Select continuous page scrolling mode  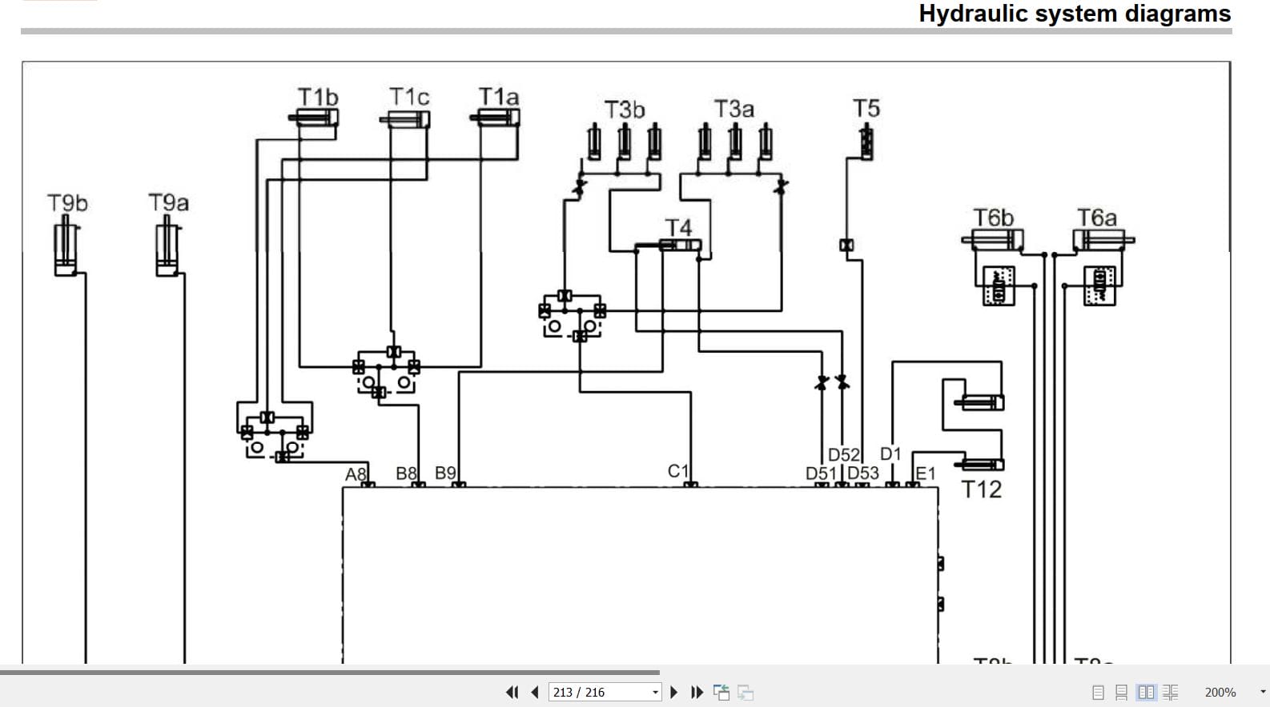point(1122,693)
